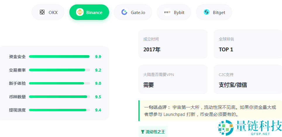
Task: Click the 9.5 coin count score
Action: [x=98, y=97]
